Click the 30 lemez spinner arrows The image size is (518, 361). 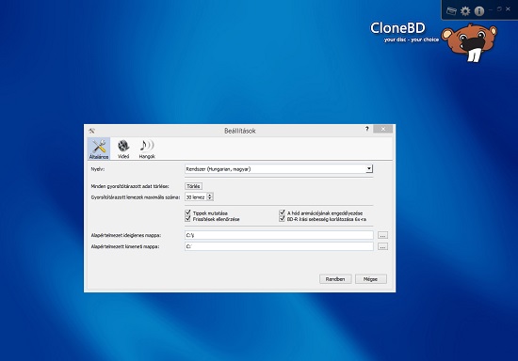(210, 196)
